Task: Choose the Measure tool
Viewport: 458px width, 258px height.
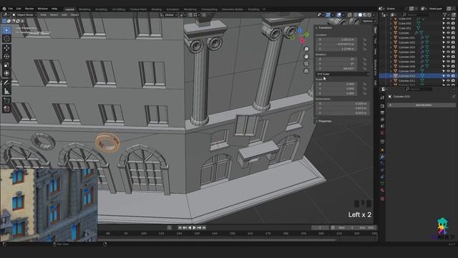Action: point(6,91)
